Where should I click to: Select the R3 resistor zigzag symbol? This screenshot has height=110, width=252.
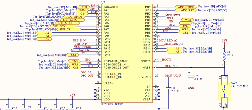(224, 57)
